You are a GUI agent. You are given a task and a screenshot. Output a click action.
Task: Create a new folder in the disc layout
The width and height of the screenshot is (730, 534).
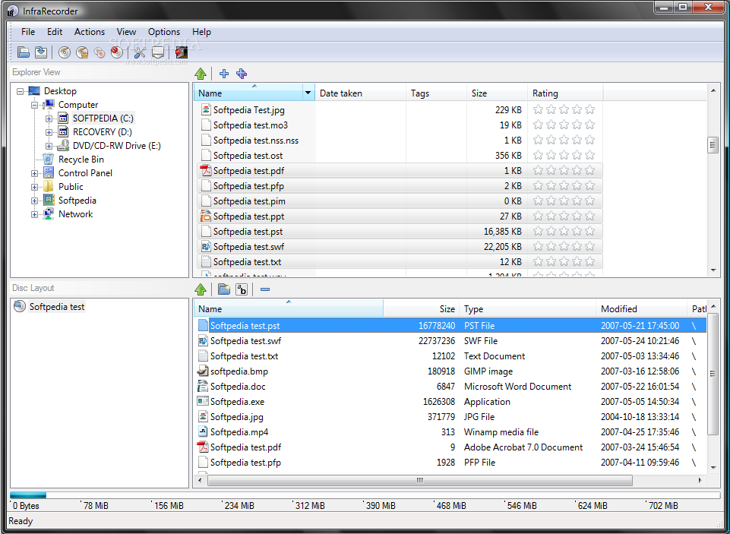[x=224, y=289]
